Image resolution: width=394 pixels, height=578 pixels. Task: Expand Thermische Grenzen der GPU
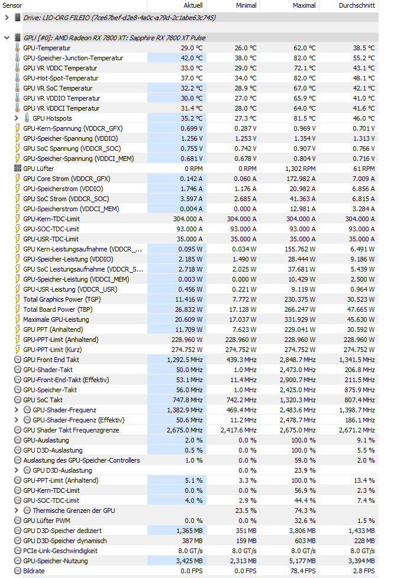pos(16,510)
